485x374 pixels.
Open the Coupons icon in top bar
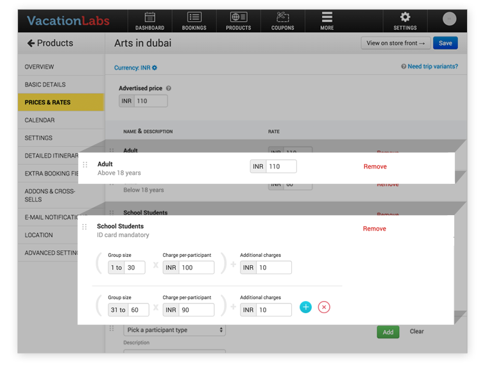click(x=282, y=18)
